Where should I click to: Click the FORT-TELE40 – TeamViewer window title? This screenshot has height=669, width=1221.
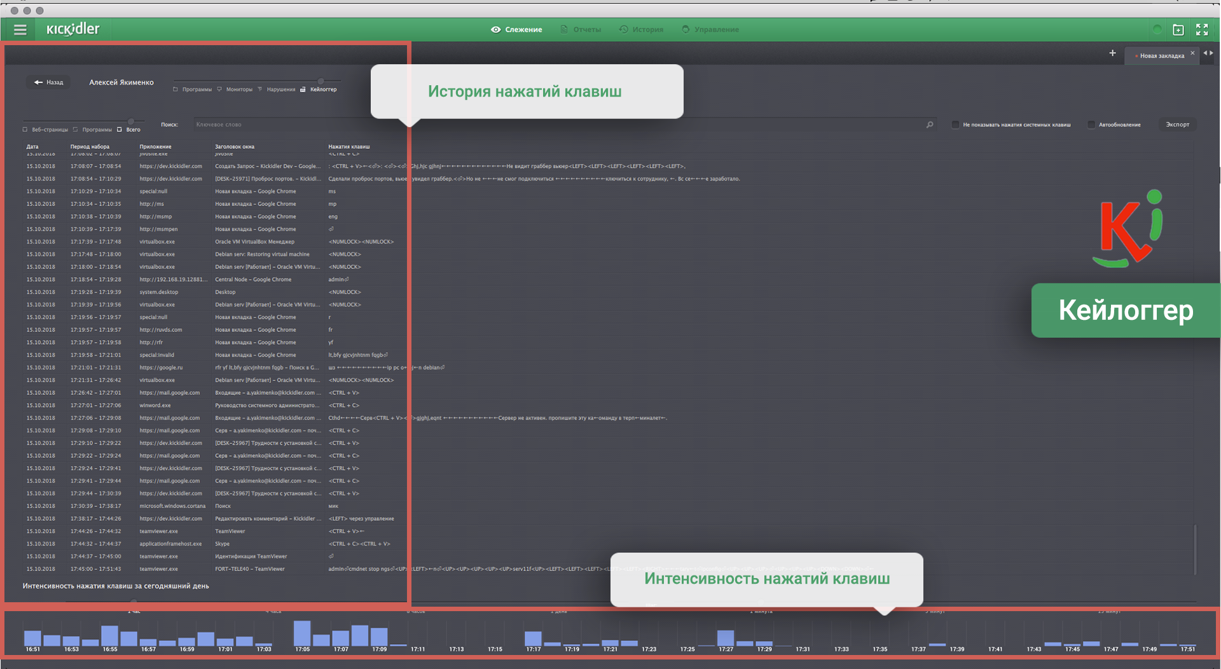250,569
